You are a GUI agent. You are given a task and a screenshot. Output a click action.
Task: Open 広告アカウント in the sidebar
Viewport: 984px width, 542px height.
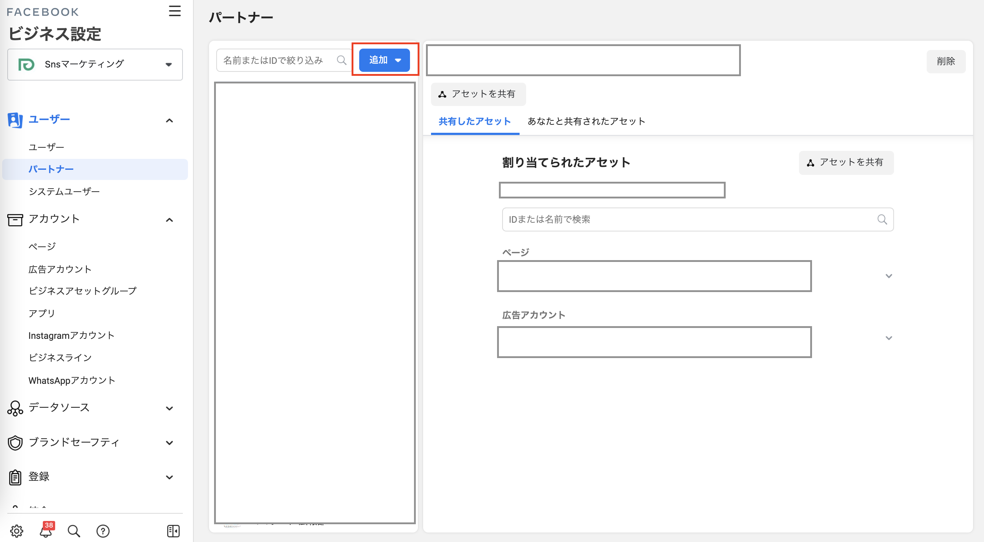[60, 269]
